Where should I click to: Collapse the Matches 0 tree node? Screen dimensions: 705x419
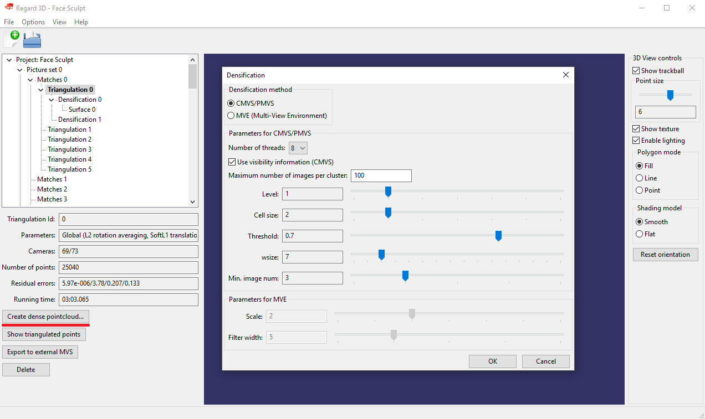click(30, 80)
